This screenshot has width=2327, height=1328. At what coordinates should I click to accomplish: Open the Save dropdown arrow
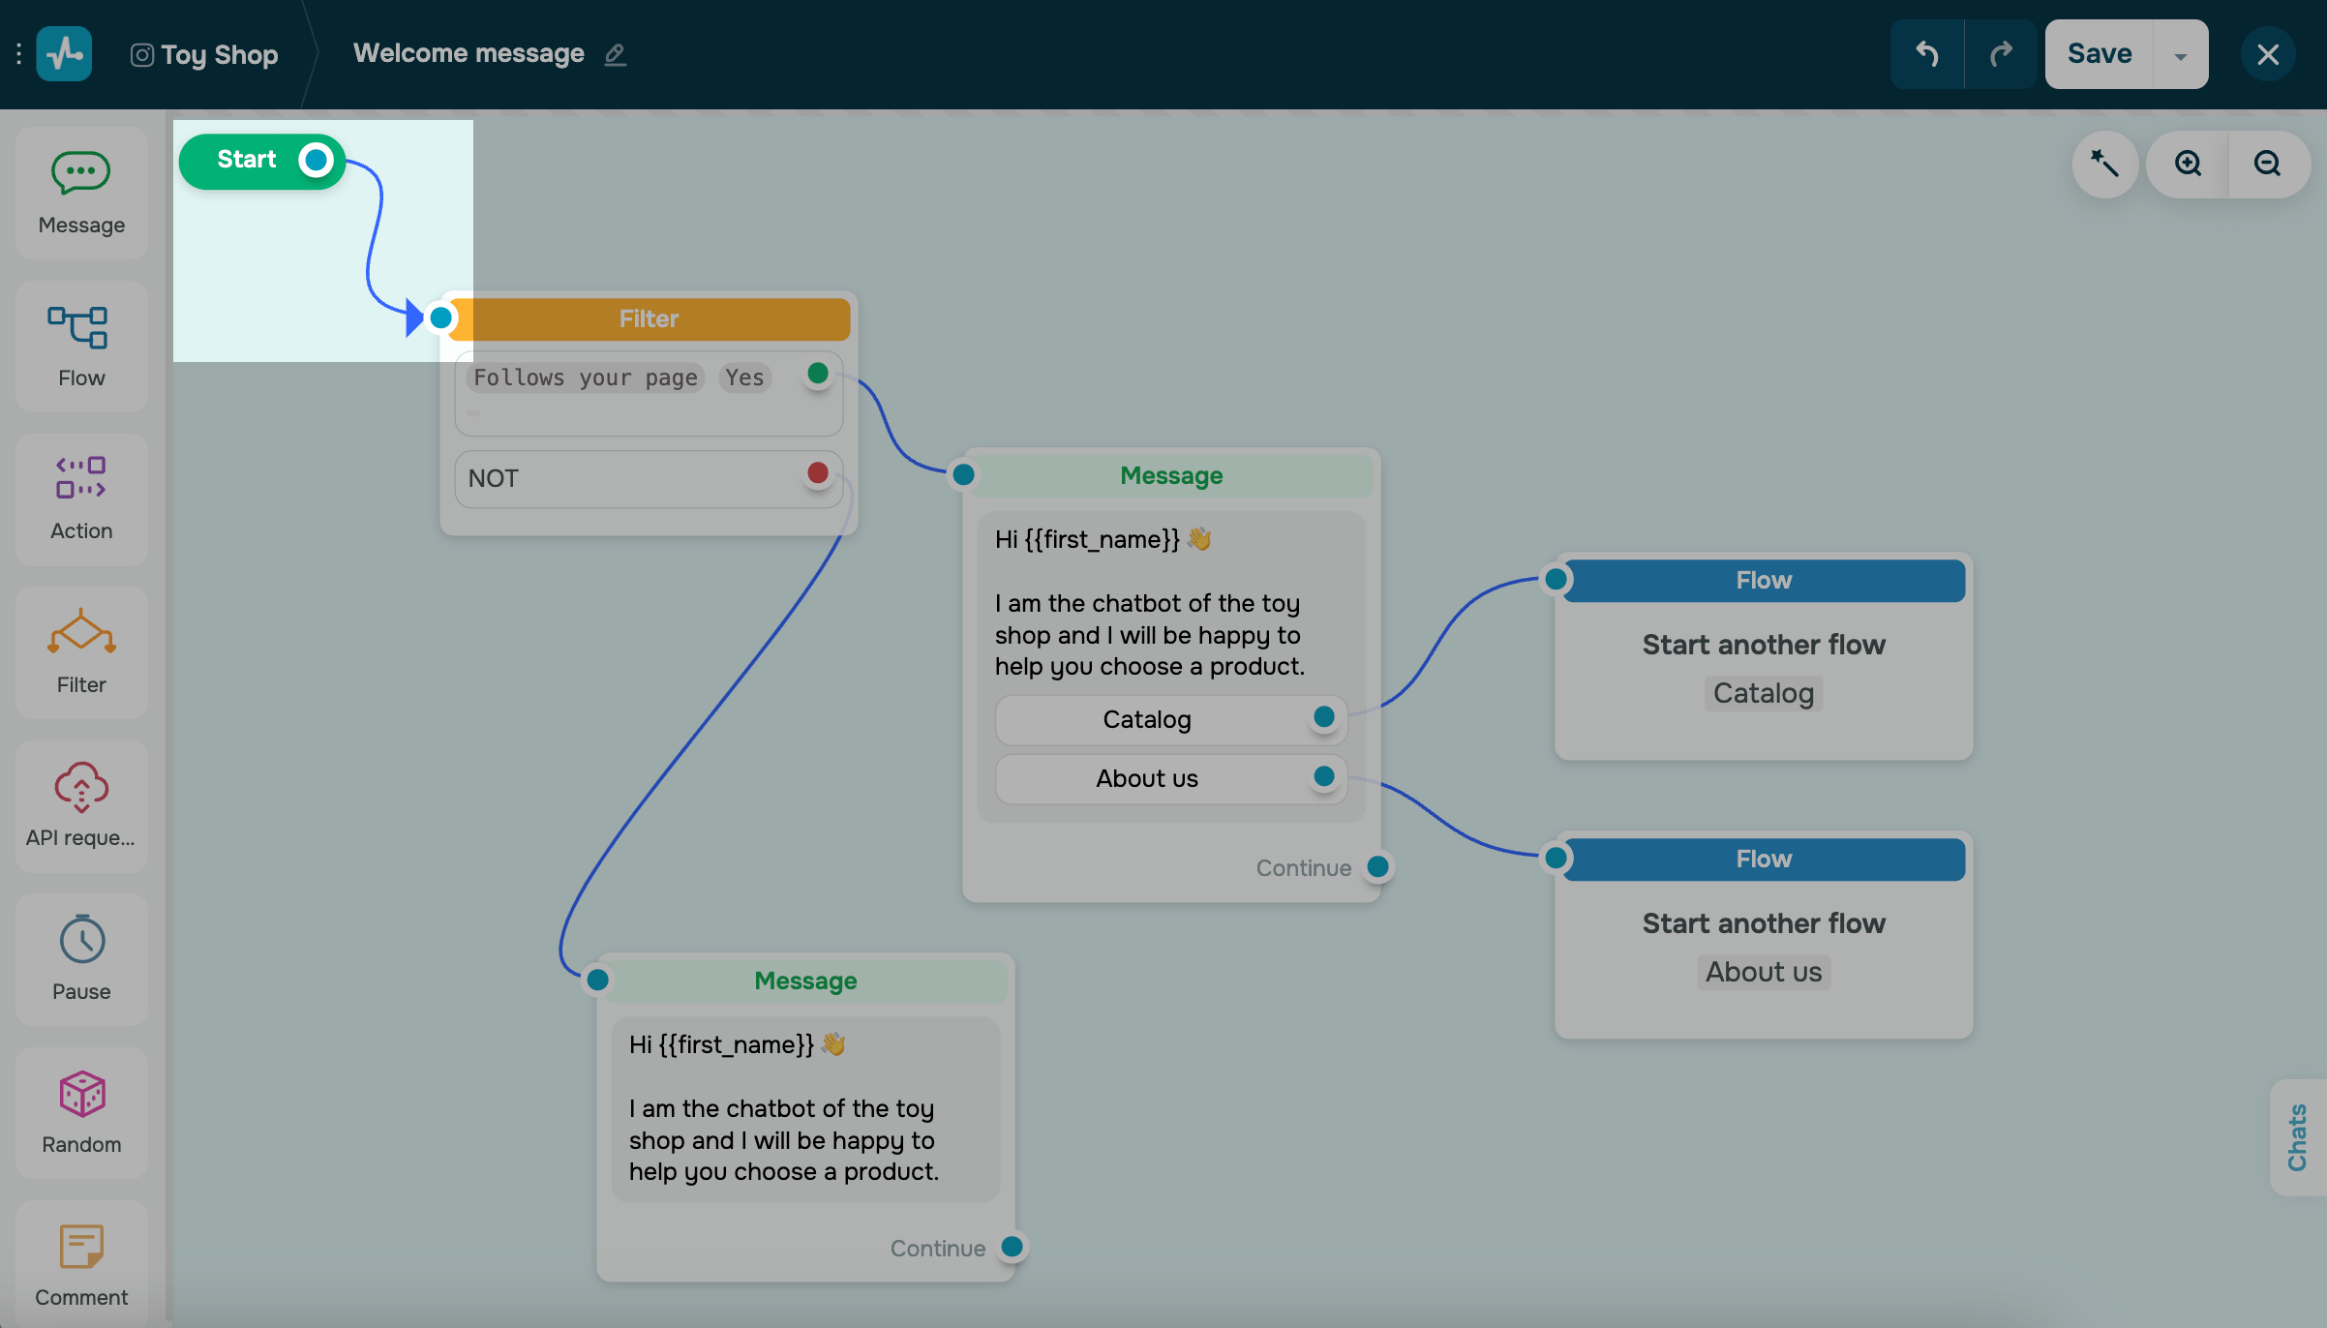[2180, 55]
